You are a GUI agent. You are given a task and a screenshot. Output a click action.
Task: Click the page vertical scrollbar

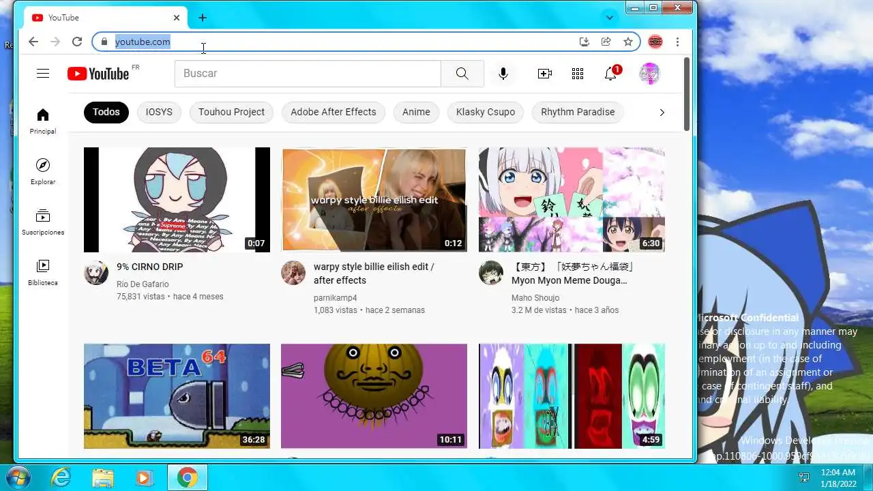[686, 93]
